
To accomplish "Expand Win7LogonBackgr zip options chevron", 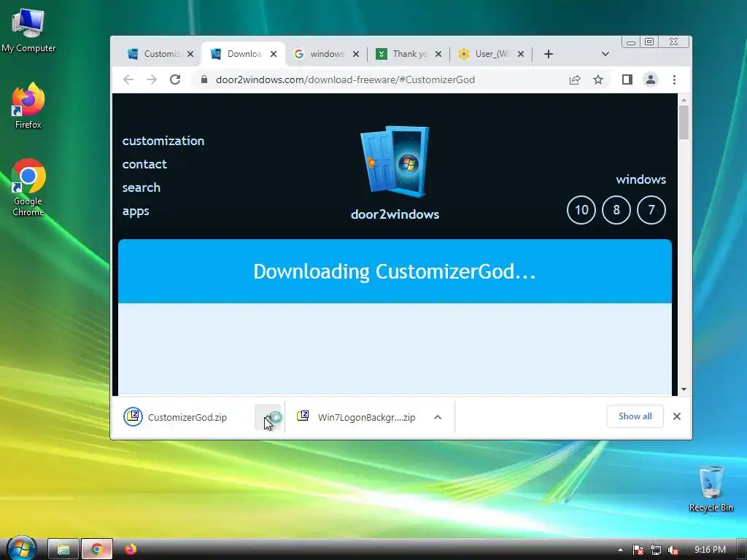I will pos(438,417).
